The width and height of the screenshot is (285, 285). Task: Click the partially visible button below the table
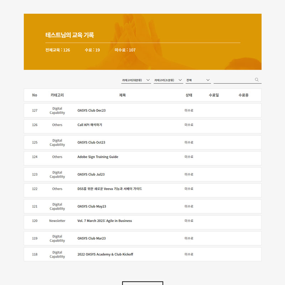point(143,283)
